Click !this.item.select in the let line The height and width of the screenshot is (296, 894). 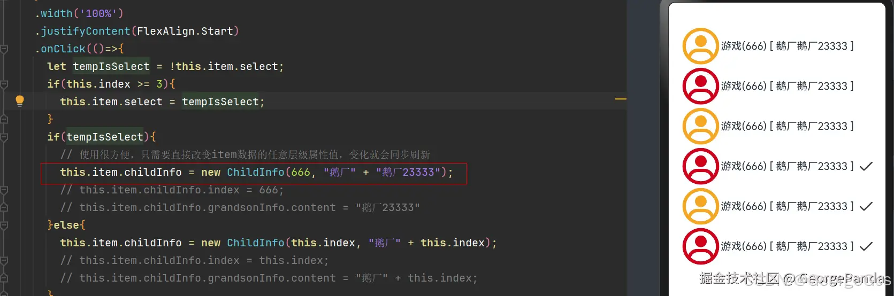(224, 66)
